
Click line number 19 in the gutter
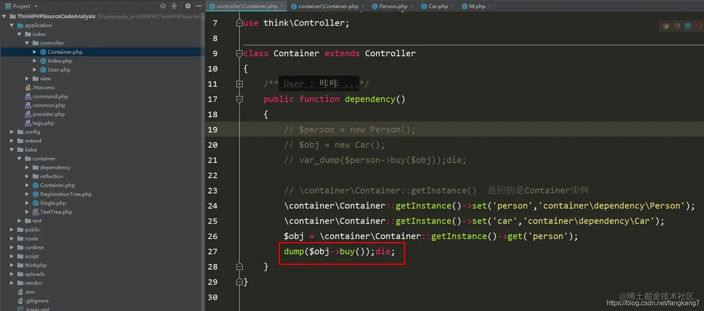pos(212,130)
